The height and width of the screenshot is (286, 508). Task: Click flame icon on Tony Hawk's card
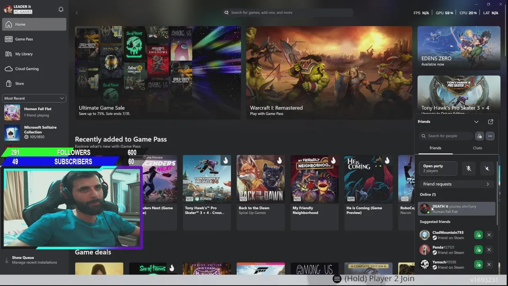225,160
